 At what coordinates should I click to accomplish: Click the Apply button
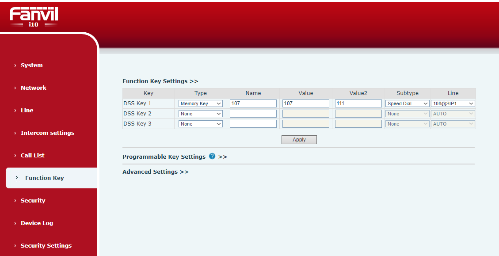pyautogui.click(x=299, y=140)
